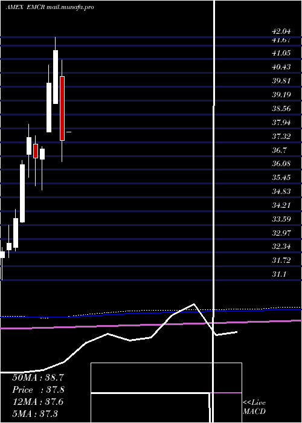Click the 33.59 price axis label

tap(281, 219)
